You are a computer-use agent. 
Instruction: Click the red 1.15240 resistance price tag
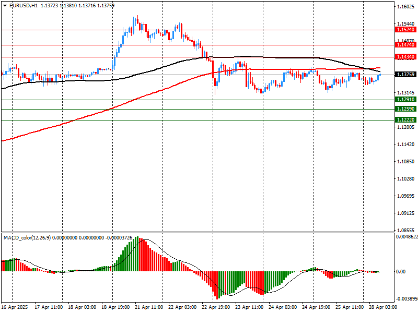pos(405,30)
